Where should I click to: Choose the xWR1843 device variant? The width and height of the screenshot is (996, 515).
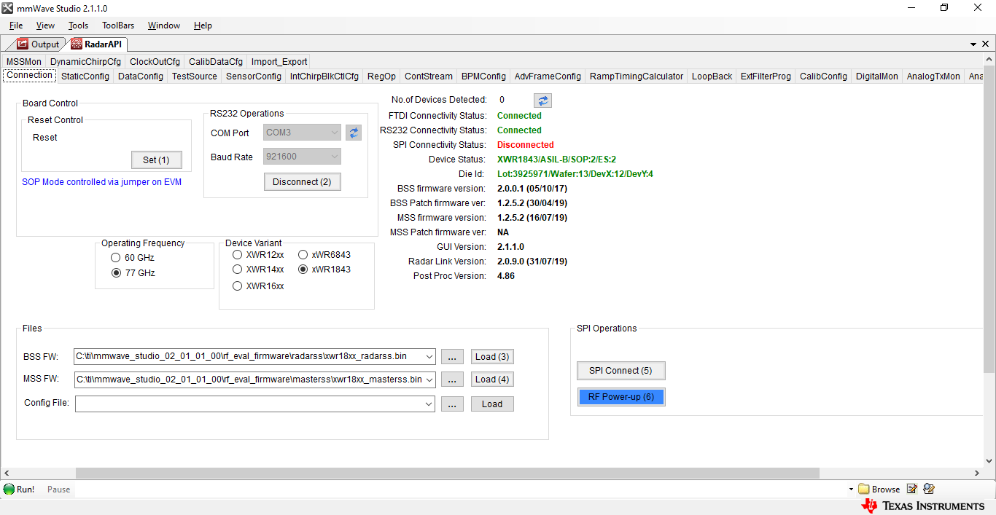(x=303, y=270)
